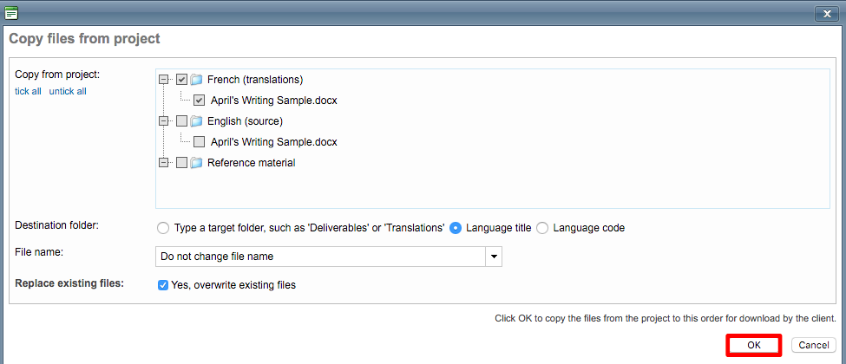Click the French (translations) folder icon
The width and height of the screenshot is (846, 364).
coord(196,80)
